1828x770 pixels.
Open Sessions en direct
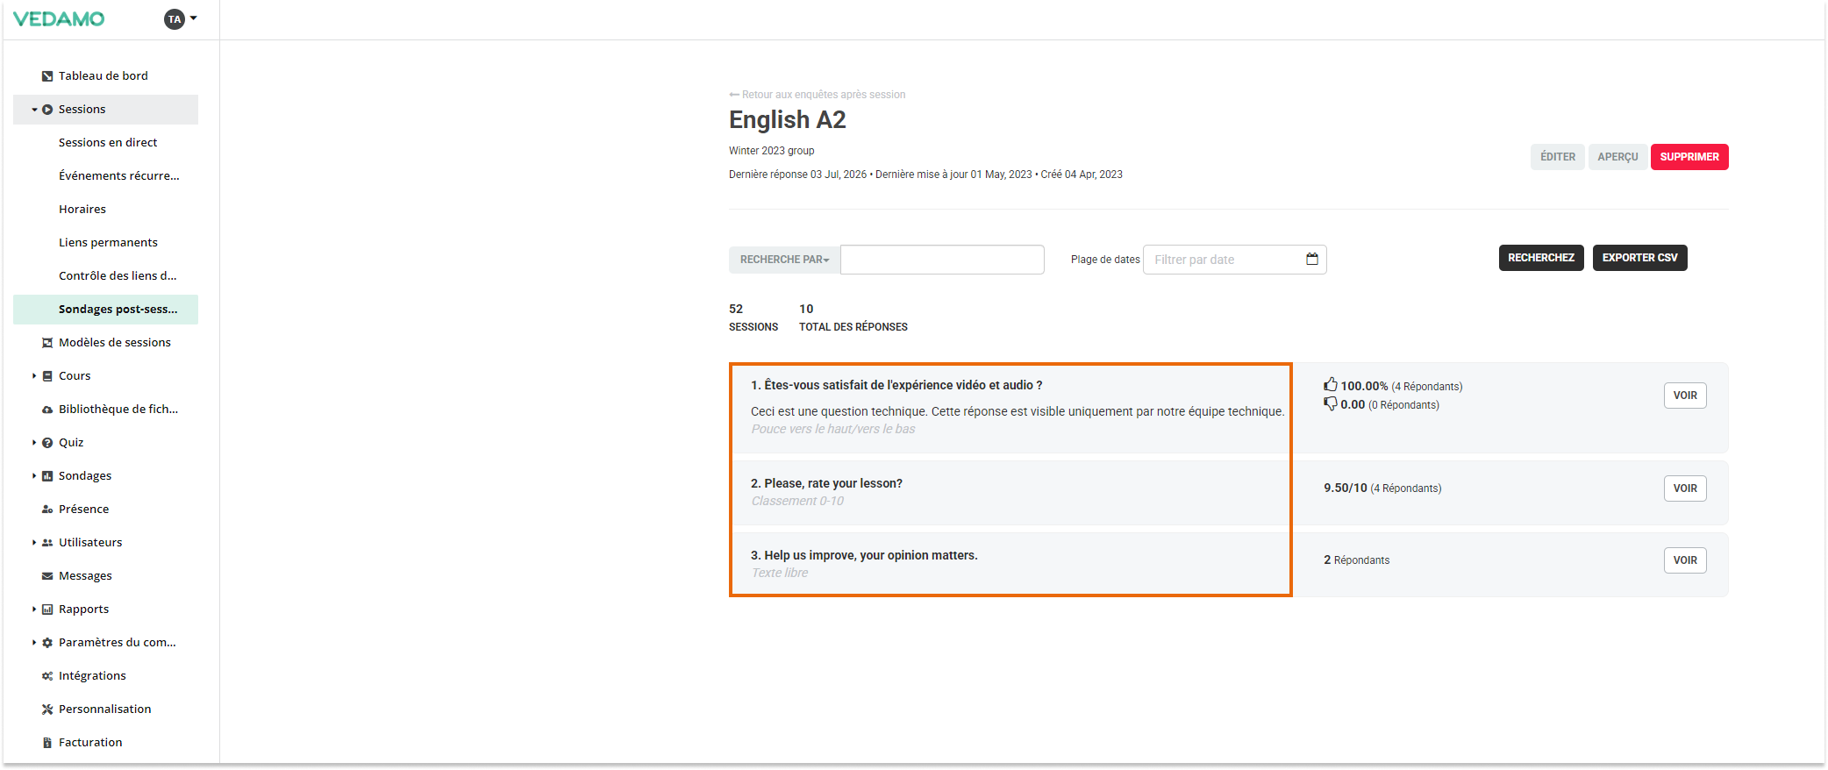(x=108, y=143)
